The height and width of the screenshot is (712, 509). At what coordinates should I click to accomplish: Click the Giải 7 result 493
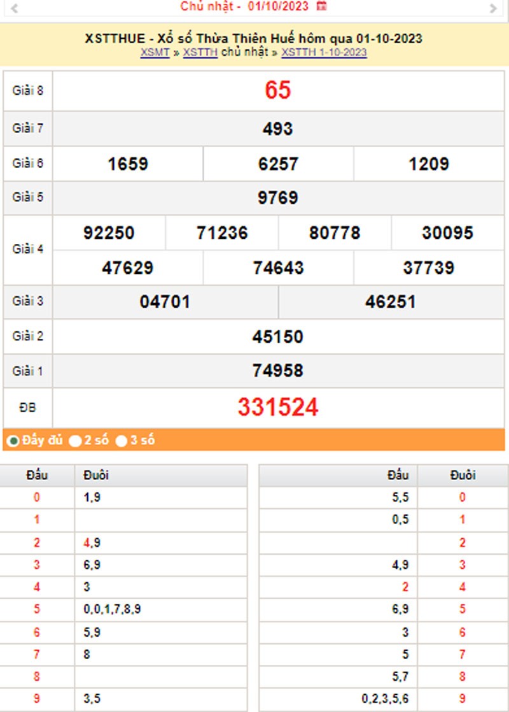pos(277,129)
